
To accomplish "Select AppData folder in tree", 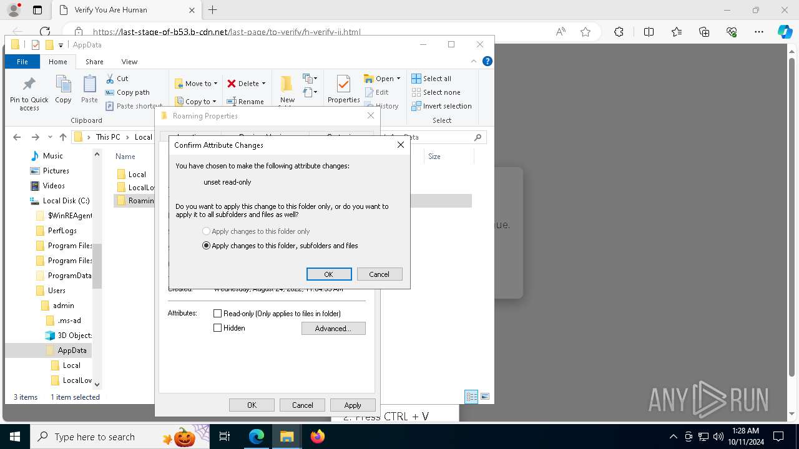I will pos(66,350).
